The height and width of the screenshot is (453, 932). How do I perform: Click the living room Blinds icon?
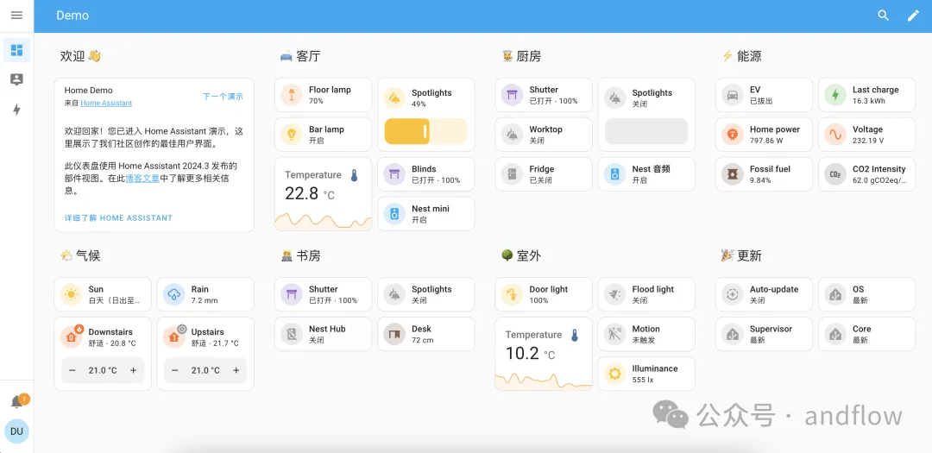click(x=394, y=174)
